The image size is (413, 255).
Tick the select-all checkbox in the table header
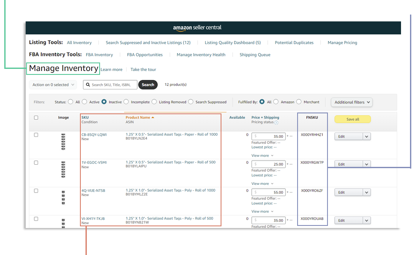[x=36, y=118]
